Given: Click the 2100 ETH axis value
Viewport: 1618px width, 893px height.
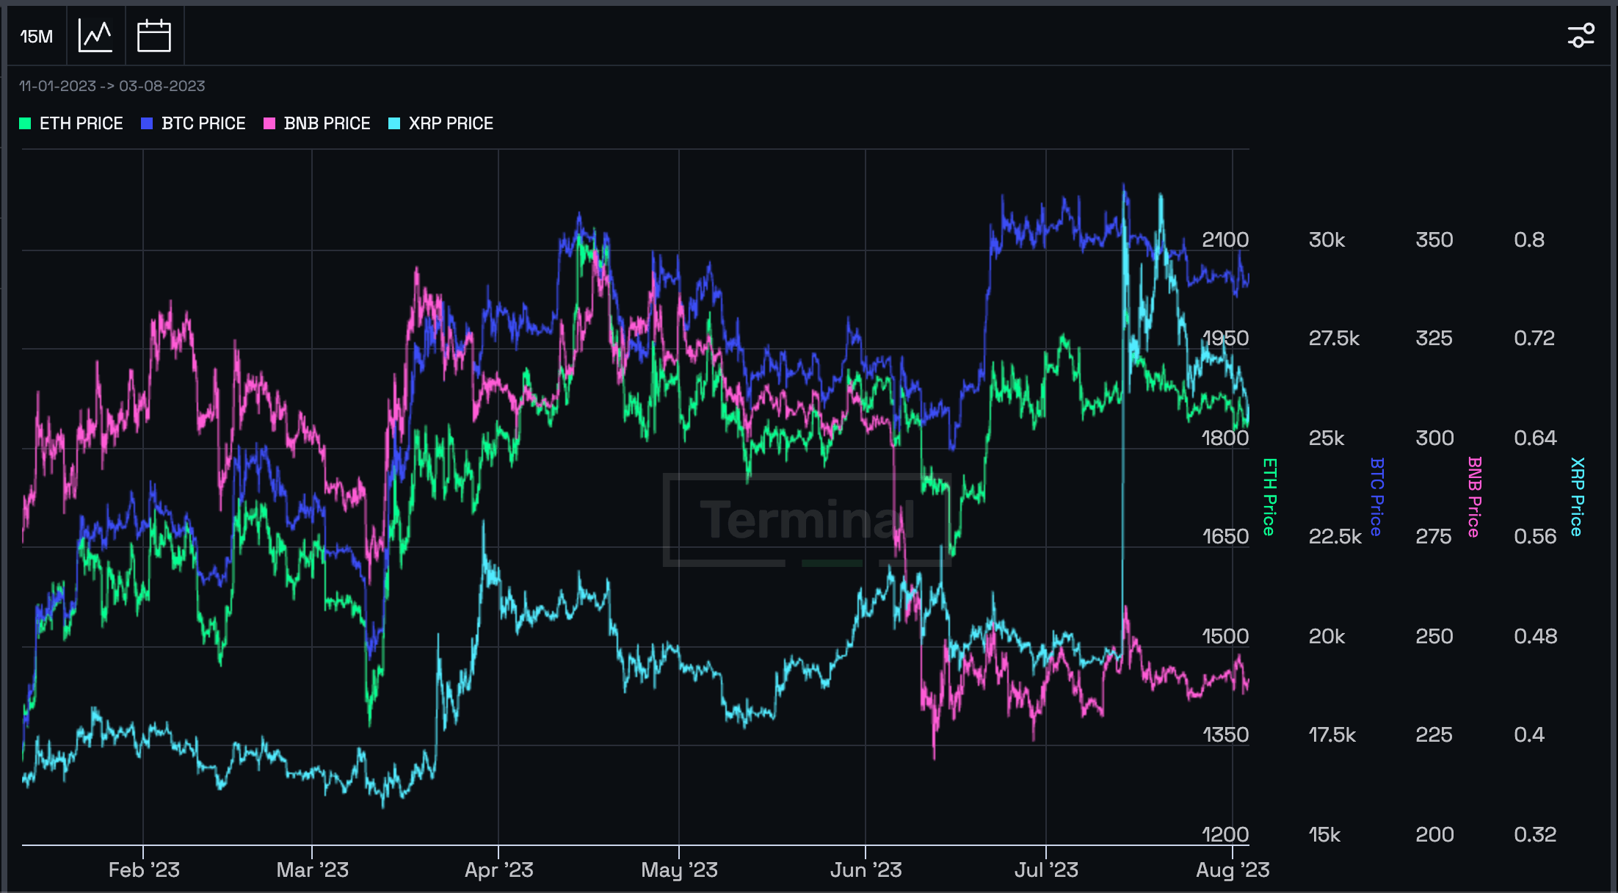Looking at the screenshot, I should click(1225, 240).
